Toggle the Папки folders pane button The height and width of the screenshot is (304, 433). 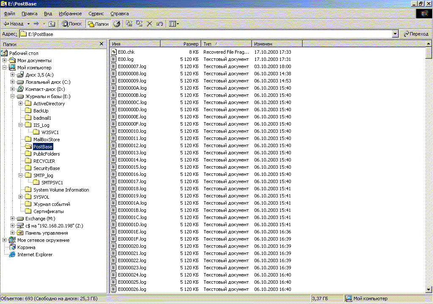pyautogui.click(x=98, y=24)
